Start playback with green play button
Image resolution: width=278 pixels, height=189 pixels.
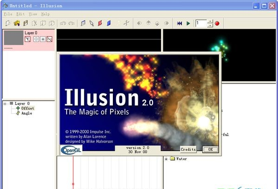tap(188, 24)
